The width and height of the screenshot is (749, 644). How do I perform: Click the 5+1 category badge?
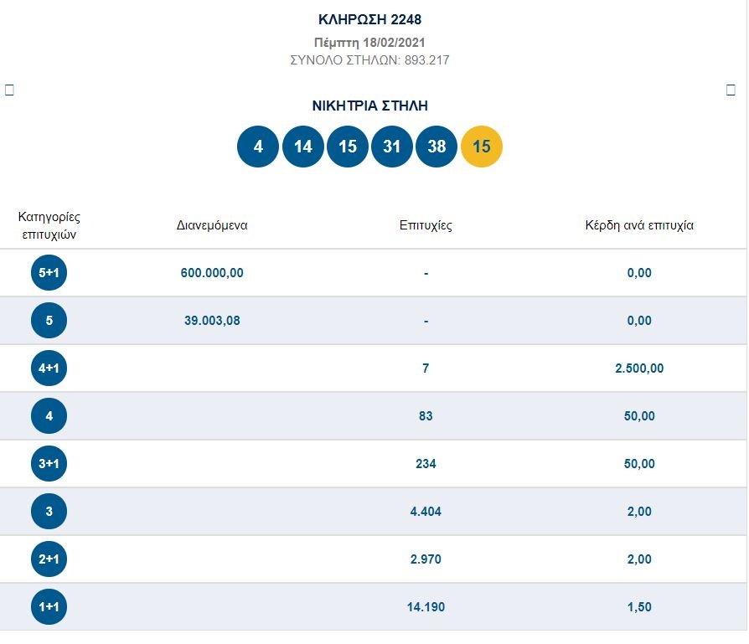(49, 273)
